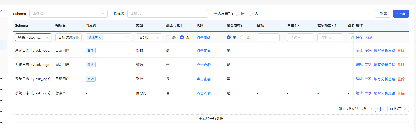Viewport: 416px width, 132px height.
Task: Show the 数字格式 column info icon
Action: (334, 25)
